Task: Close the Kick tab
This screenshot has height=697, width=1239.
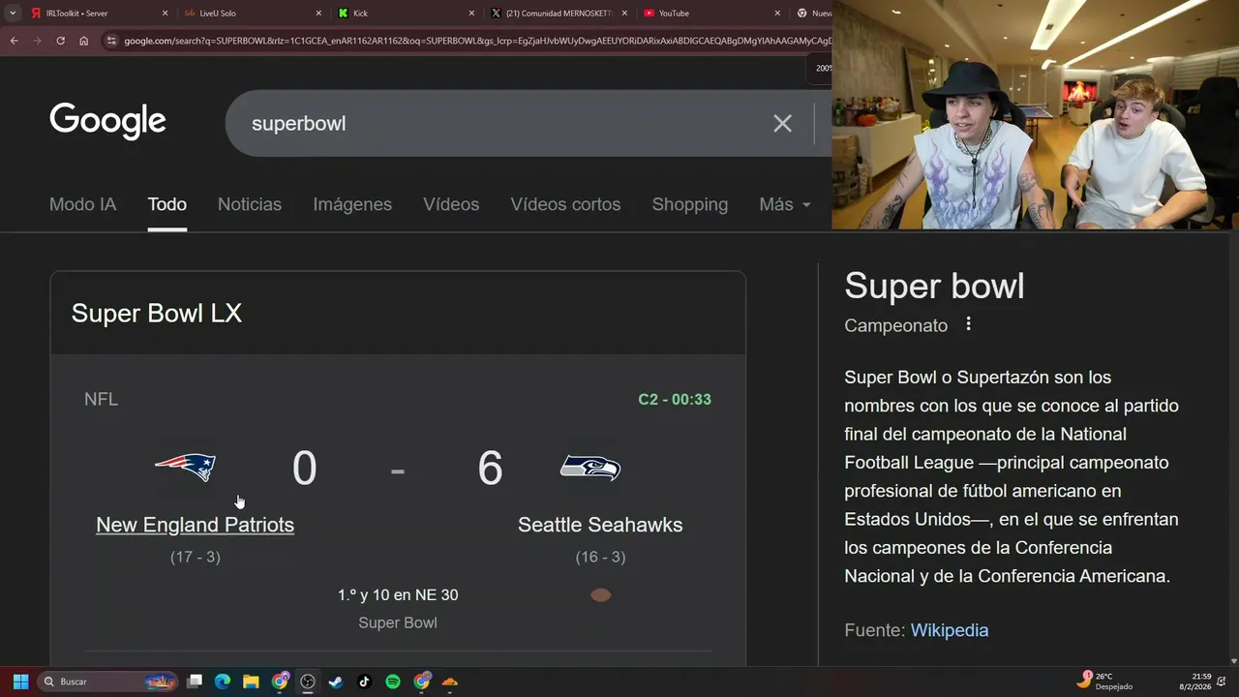Action: point(471,14)
